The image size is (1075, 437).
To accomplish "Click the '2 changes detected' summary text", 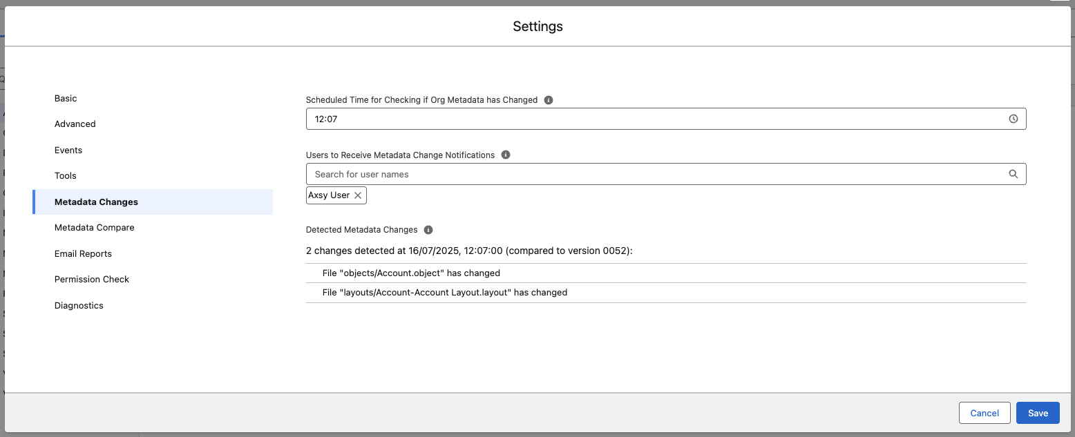I will pos(469,251).
